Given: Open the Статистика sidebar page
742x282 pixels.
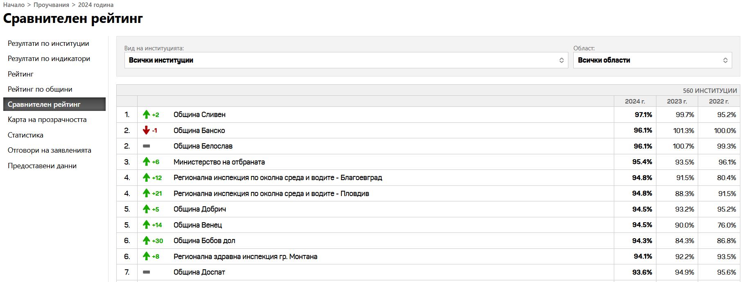Looking at the screenshot, I should (25, 135).
